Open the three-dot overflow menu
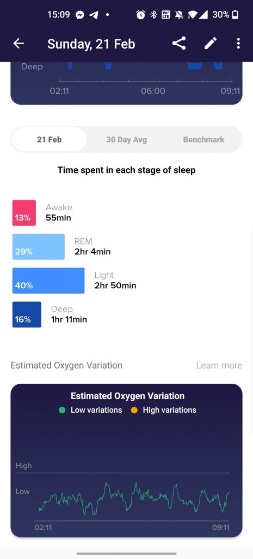Screen dimensions: 253x559 (238, 44)
